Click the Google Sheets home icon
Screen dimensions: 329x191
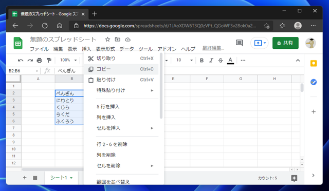pos(18,43)
